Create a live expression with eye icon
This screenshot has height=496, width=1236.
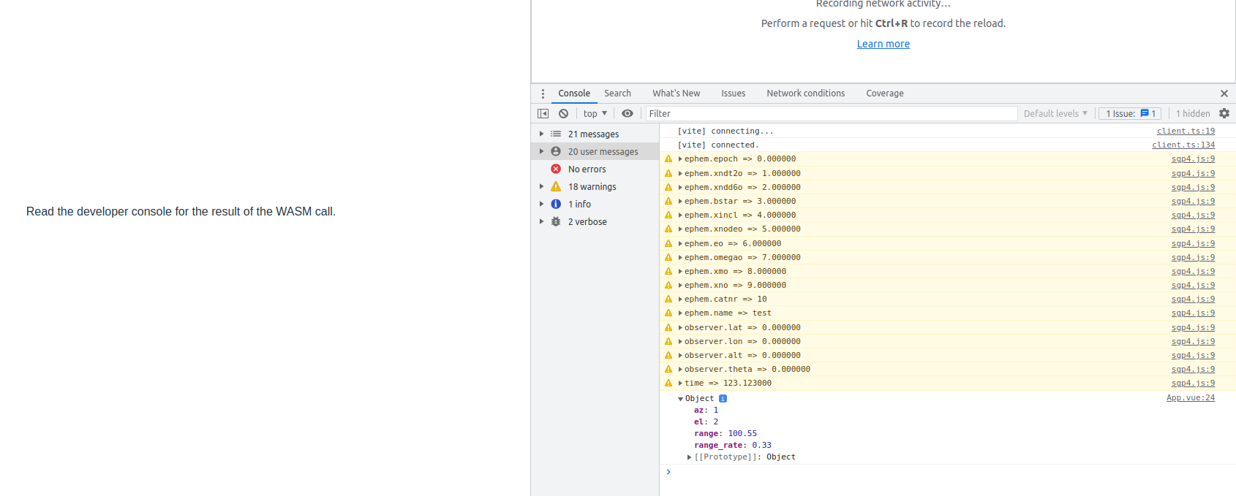628,113
